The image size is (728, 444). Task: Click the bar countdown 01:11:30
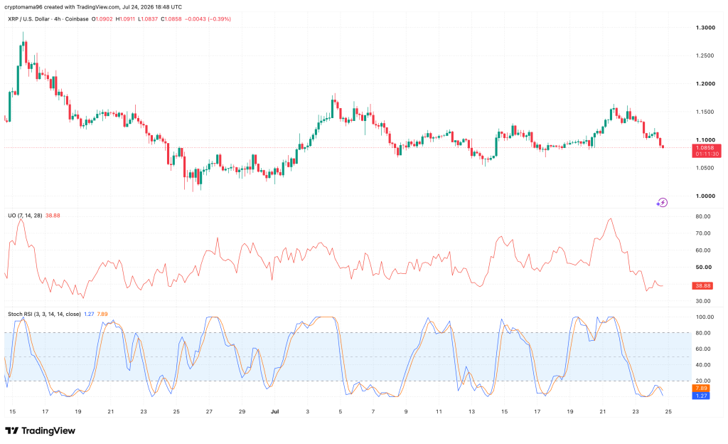pyautogui.click(x=707, y=154)
